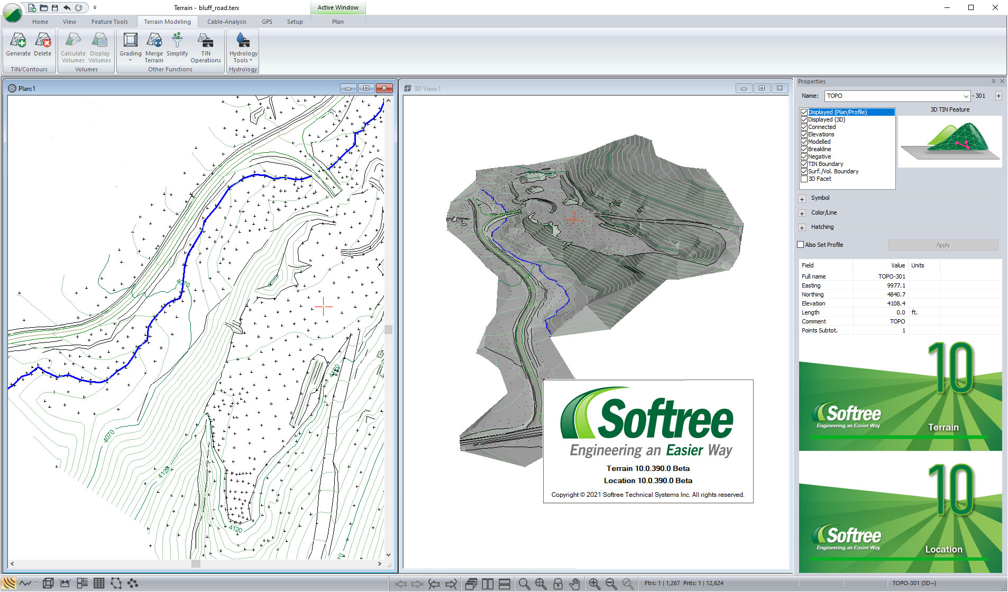The height and width of the screenshot is (592, 1008).
Task: Open the Name TOPO dropdown
Action: point(966,96)
